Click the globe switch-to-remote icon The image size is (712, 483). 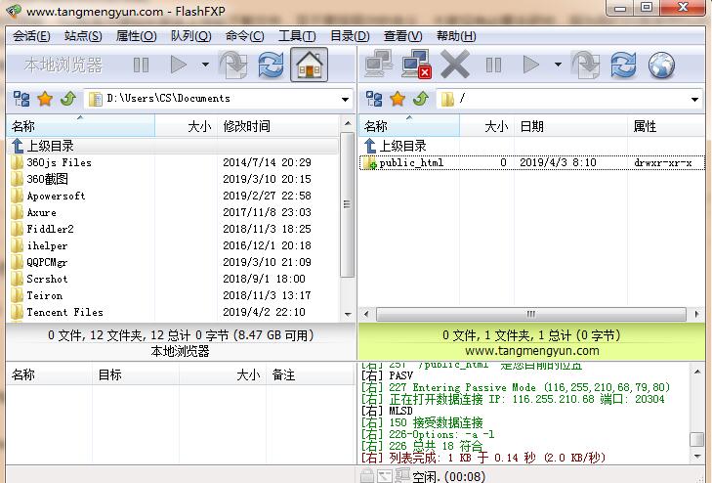(x=661, y=65)
